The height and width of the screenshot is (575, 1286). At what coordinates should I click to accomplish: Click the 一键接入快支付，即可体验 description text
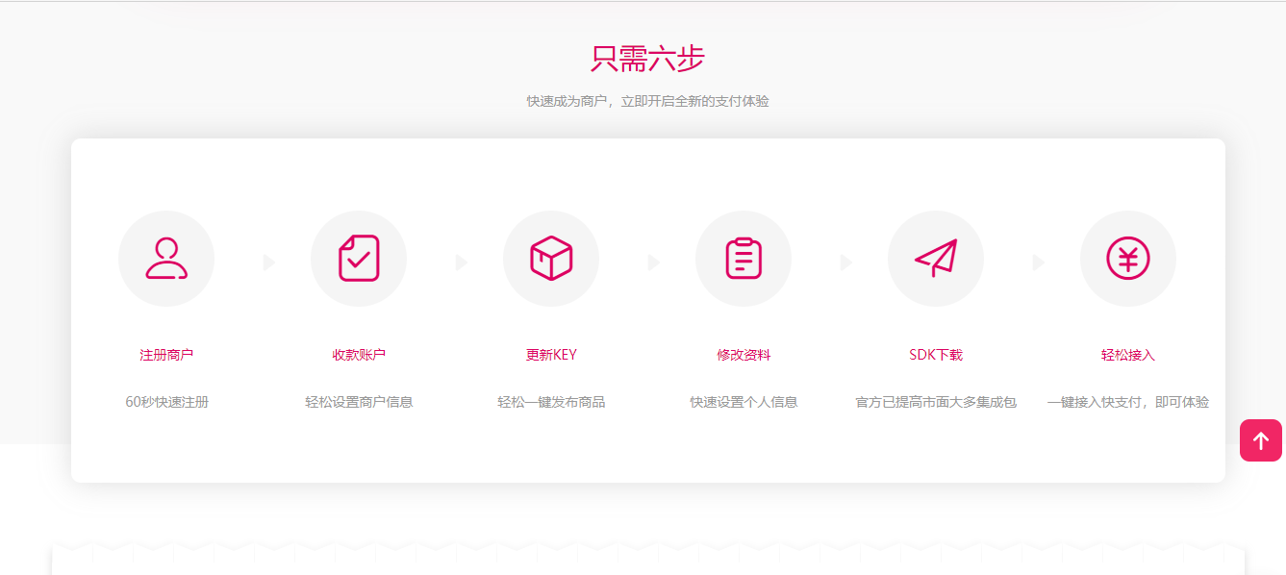1128,402
